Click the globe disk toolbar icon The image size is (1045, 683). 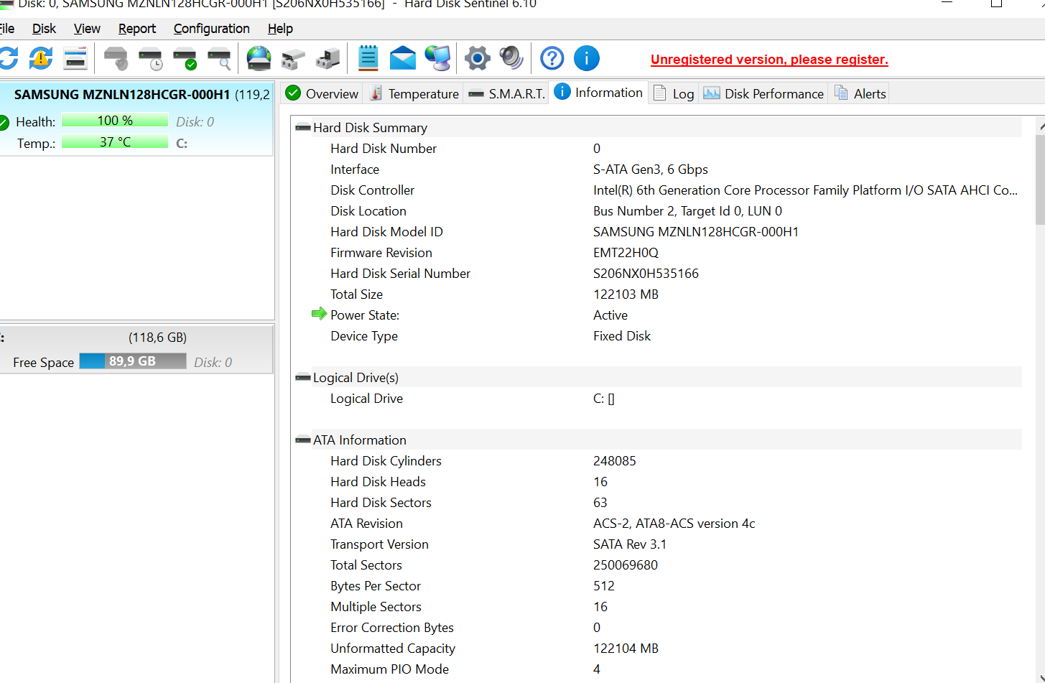(259, 59)
